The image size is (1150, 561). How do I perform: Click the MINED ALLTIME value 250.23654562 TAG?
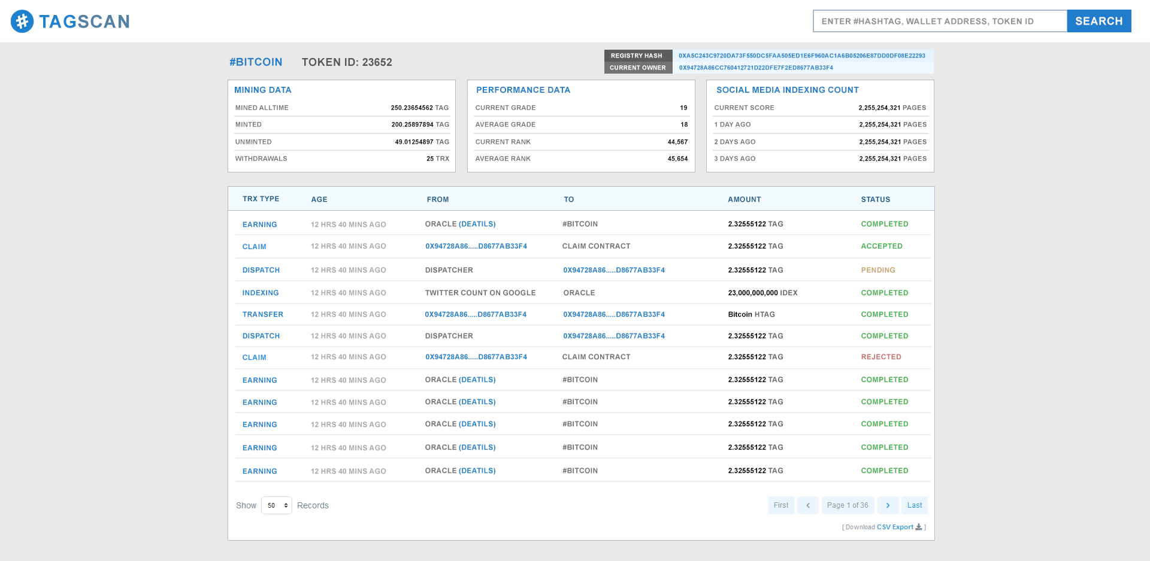tap(420, 108)
